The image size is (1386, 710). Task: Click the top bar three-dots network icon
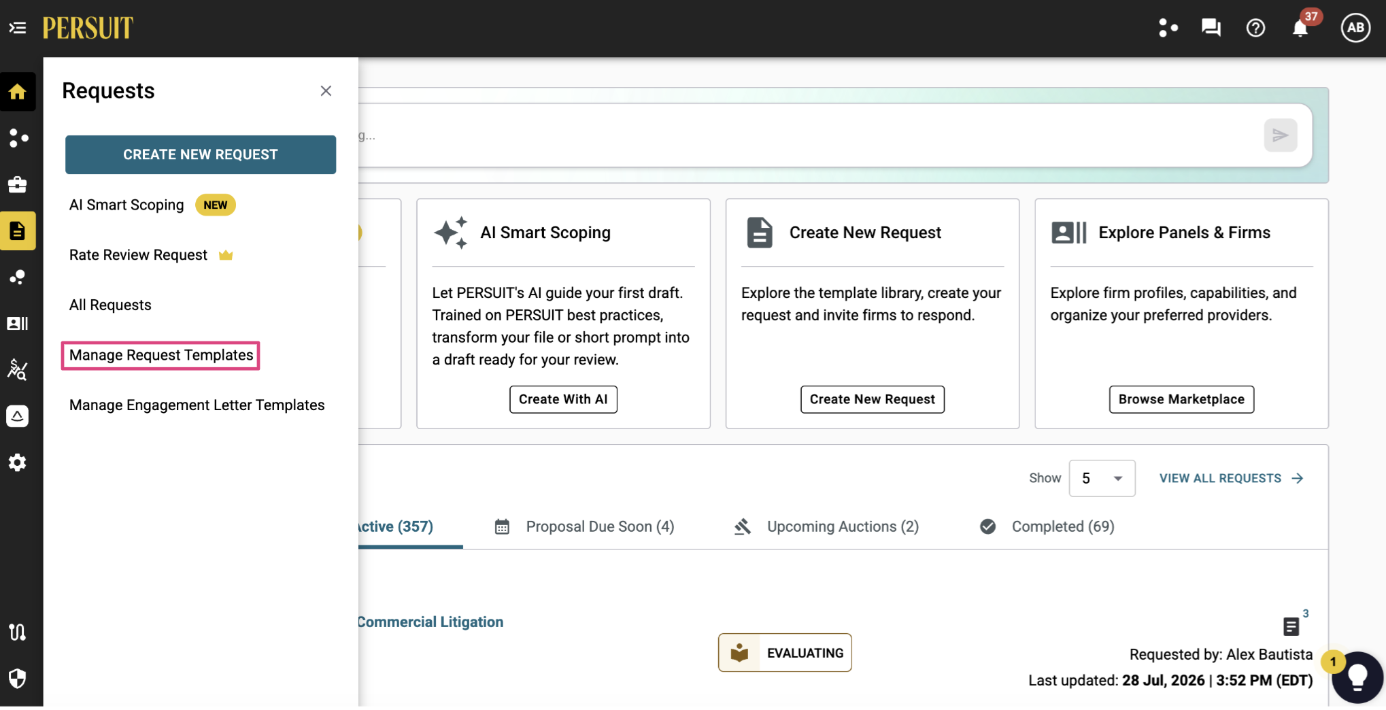click(x=1168, y=28)
